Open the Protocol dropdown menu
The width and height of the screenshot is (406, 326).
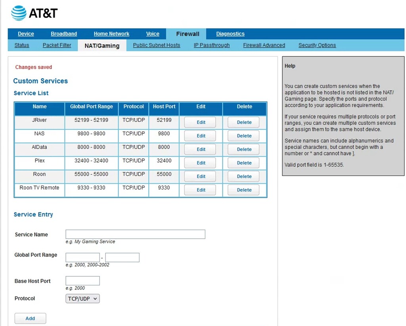82,298
